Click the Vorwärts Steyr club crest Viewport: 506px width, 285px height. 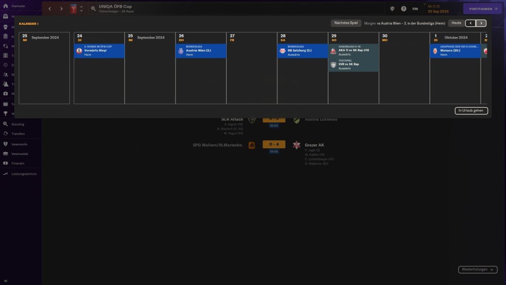[x=79, y=51]
